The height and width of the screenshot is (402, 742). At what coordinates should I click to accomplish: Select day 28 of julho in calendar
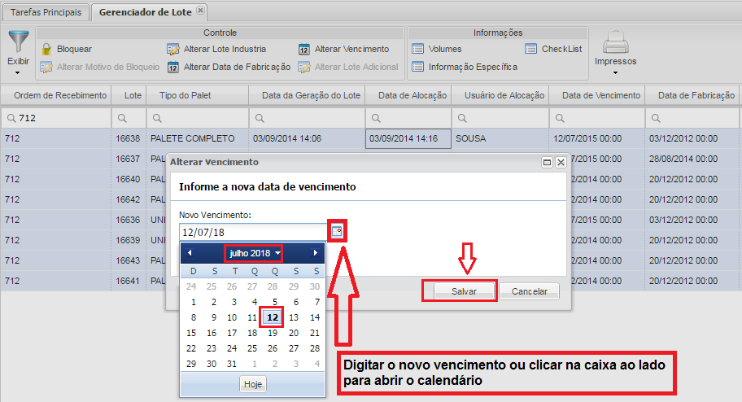(x=315, y=348)
